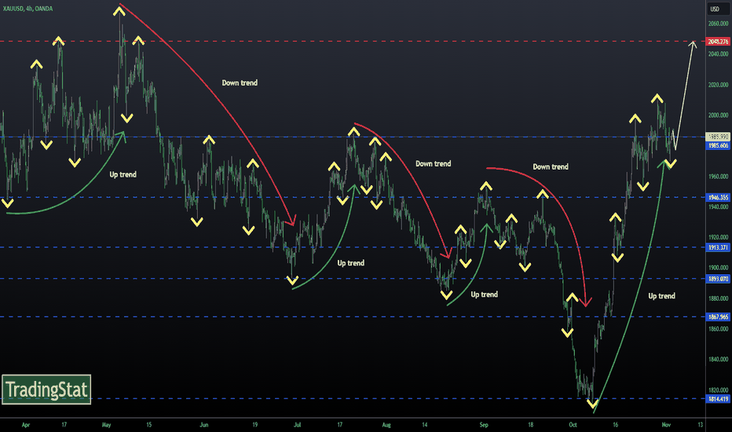Click the Jul label on time axis

(297, 424)
